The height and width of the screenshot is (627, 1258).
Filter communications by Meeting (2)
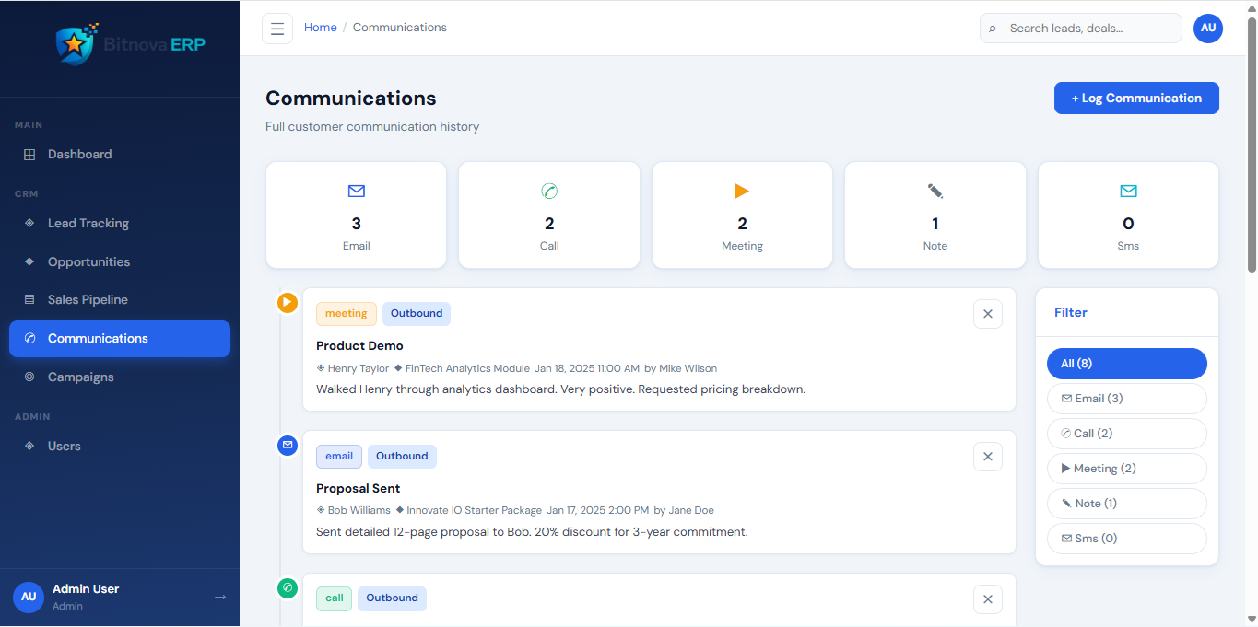[1126, 469]
